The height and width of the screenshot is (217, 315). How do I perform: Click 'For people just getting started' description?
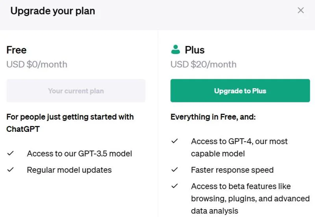(70, 123)
